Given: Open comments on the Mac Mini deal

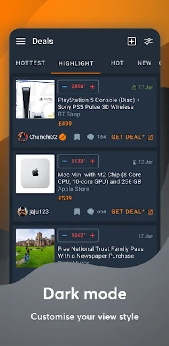Looking at the screenshot, I should pyautogui.click(x=97, y=212).
